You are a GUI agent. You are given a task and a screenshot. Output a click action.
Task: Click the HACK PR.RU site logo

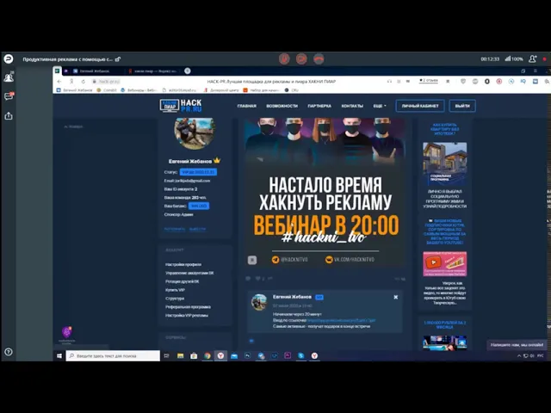click(181, 105)
